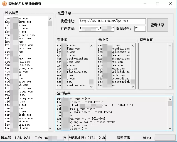177x142 pixels.
Task: Click down arrow of 域名信息 list scrollbar
Action: (x=50, y=128)
